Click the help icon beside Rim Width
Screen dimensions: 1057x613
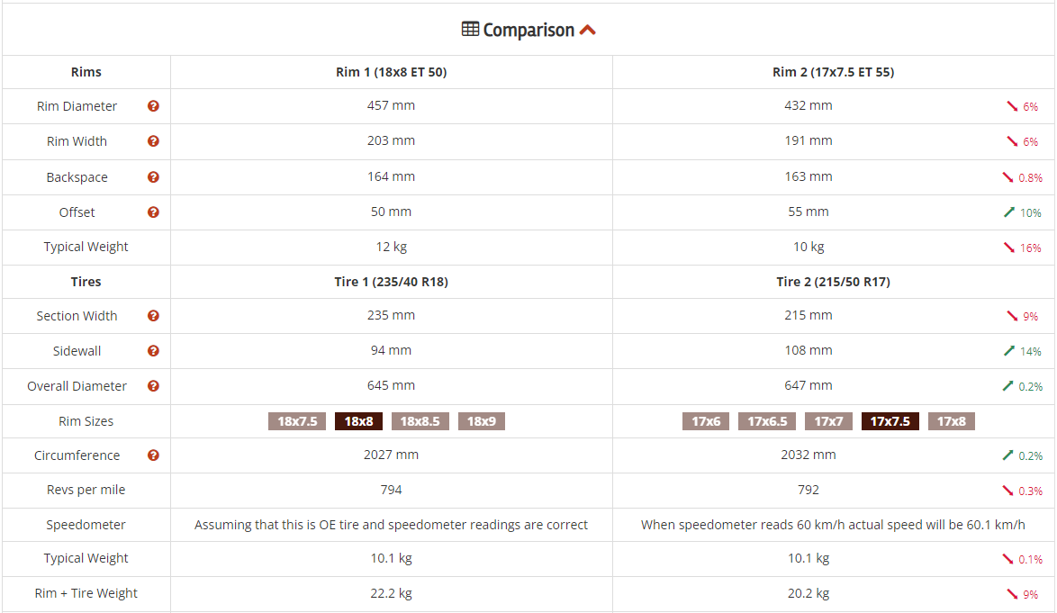(153, 141)
